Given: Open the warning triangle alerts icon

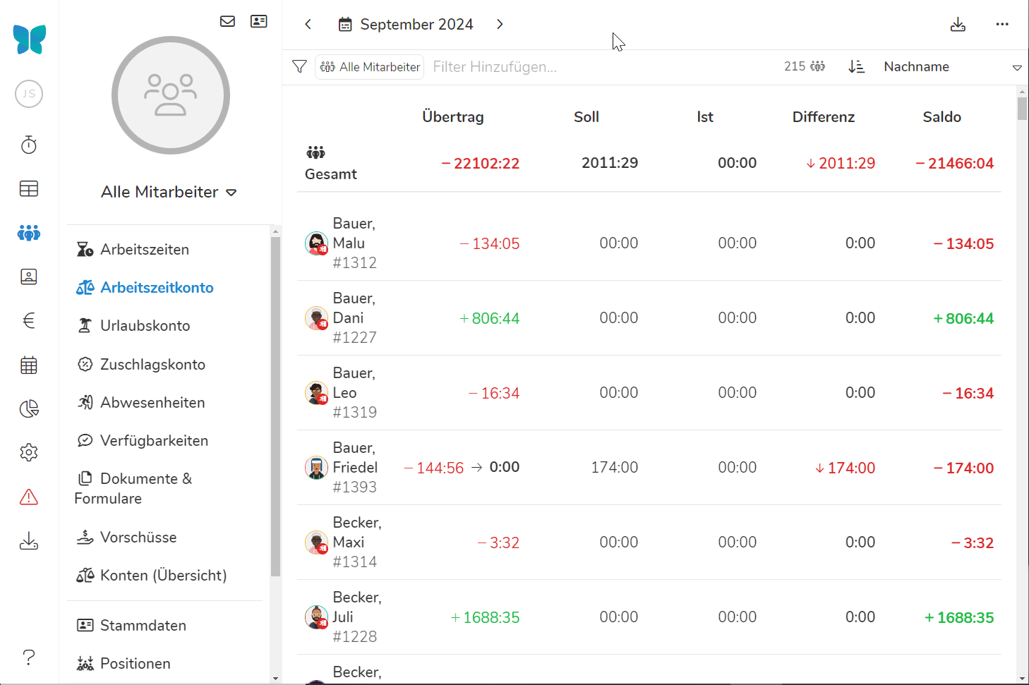Looking at the screenshot, I should (x=29, y=497).
